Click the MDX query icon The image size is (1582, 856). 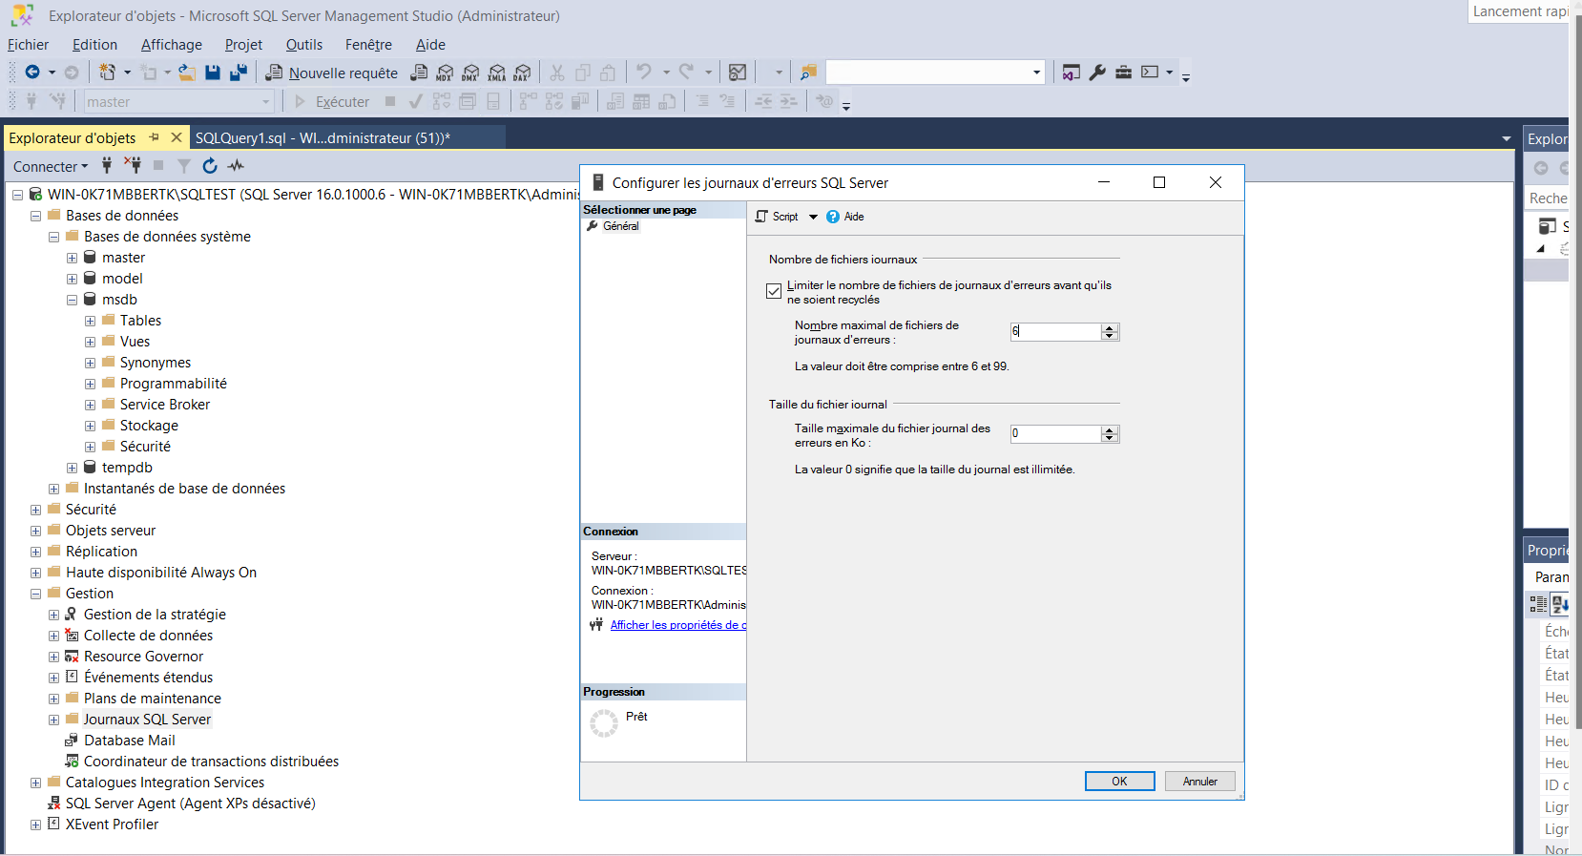pyautogui.click(x=445, y=73)
